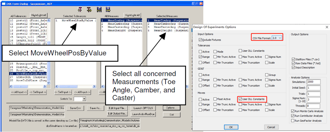The height and width of the screenshot is (132, 330).
Task: Toggle StatRow Files (*.csv) checkbox
Action: click(x=293, y=59)
